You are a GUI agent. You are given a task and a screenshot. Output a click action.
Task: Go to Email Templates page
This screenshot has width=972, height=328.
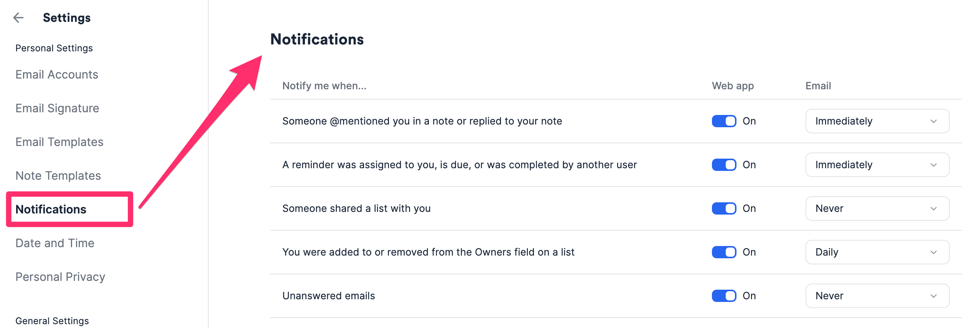[x=59, y=142]
